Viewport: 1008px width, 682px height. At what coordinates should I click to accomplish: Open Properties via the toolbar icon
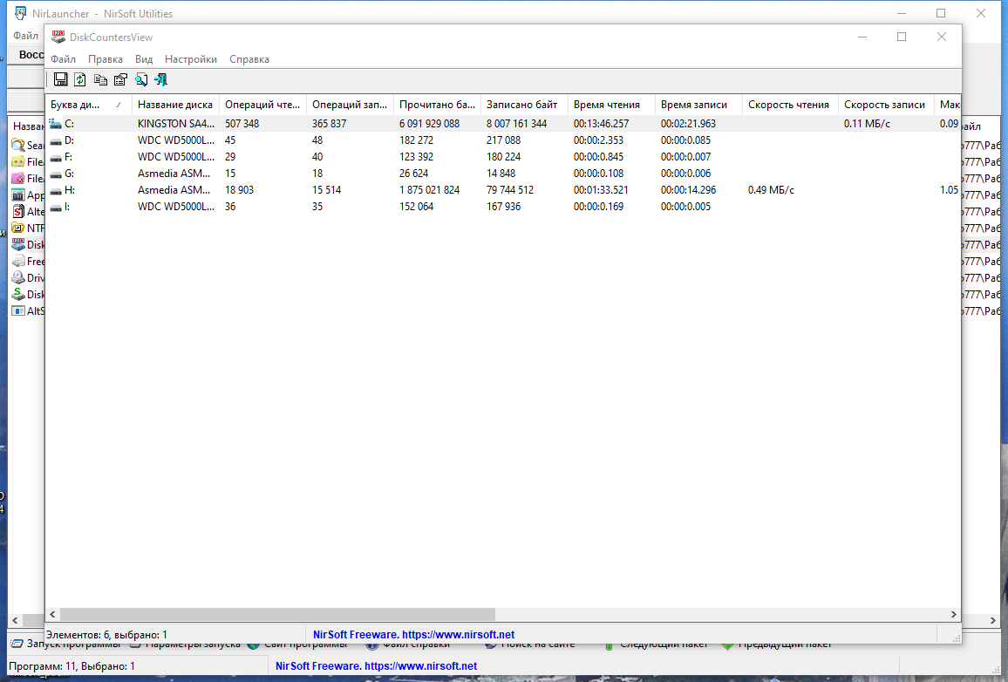[x=120, y=79]
